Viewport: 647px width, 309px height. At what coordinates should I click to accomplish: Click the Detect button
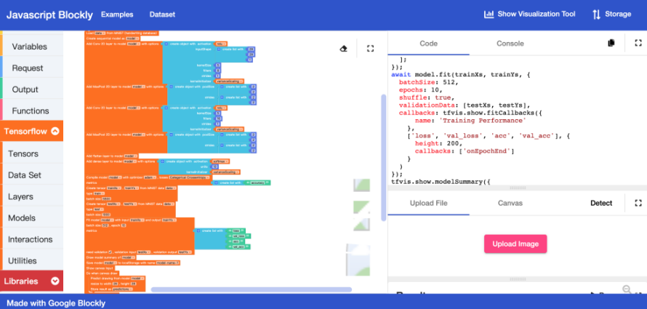pos(601,203)
